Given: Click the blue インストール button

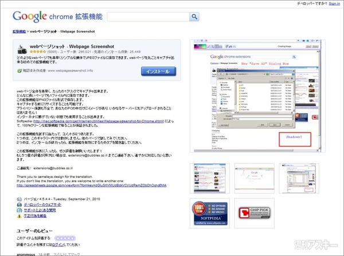Looking at the screenshot, I should point(158,71).
